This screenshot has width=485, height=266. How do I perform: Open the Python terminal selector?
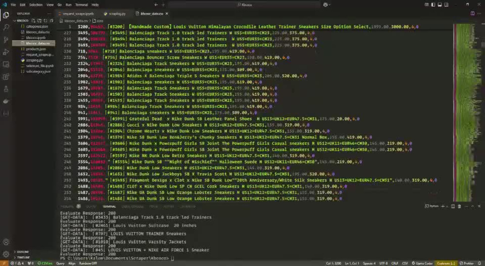point(432,206)
